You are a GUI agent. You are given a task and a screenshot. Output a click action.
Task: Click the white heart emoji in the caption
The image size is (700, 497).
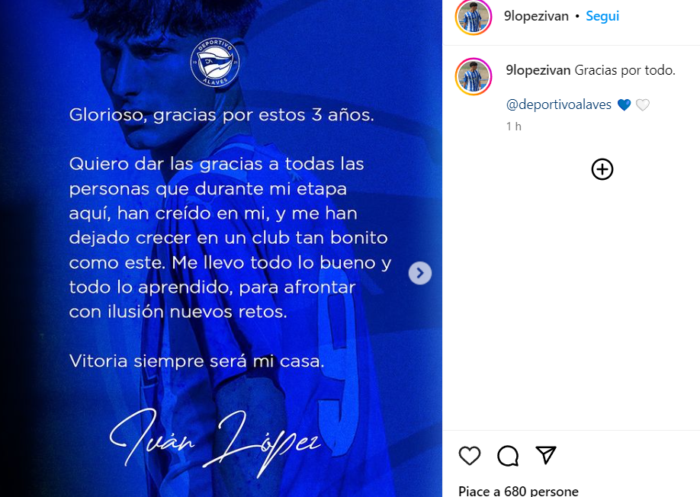point(642,105)
